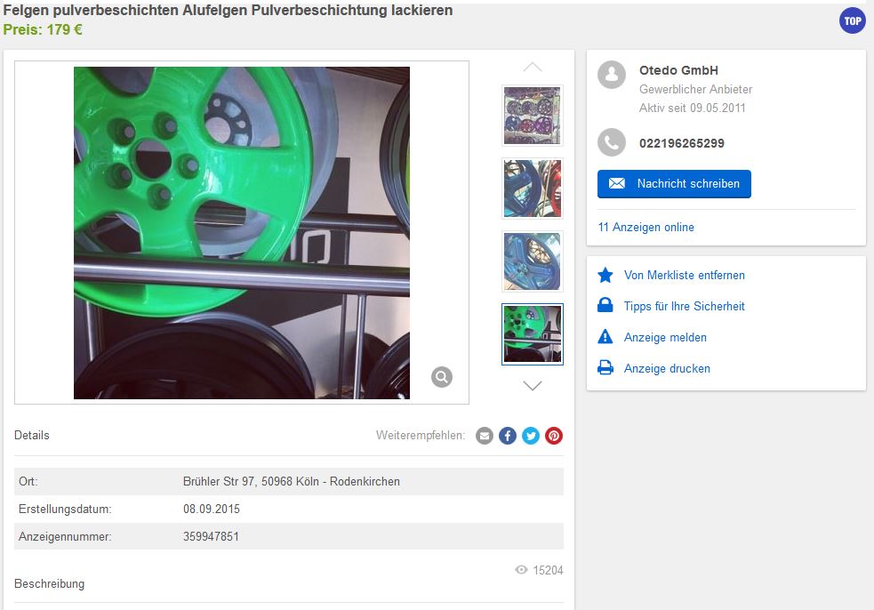Select third thumbnail with blue rim
874x610 pixels.
[533, 261]
